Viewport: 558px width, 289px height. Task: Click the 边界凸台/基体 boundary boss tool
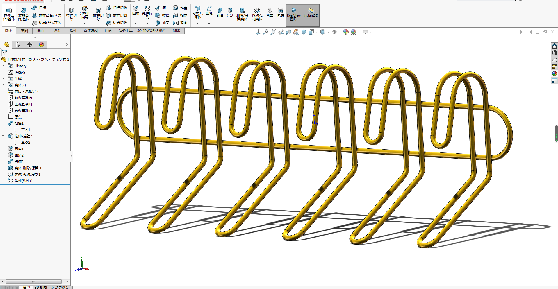point(47,23)
